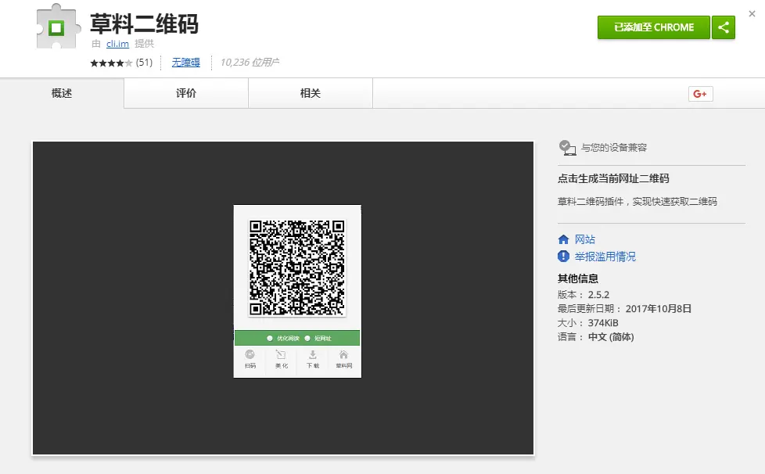
Task: Switch to the 概述 tab
Action: (x=62, y=93)
